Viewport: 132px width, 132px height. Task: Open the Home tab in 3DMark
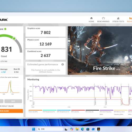click(91, 20)
